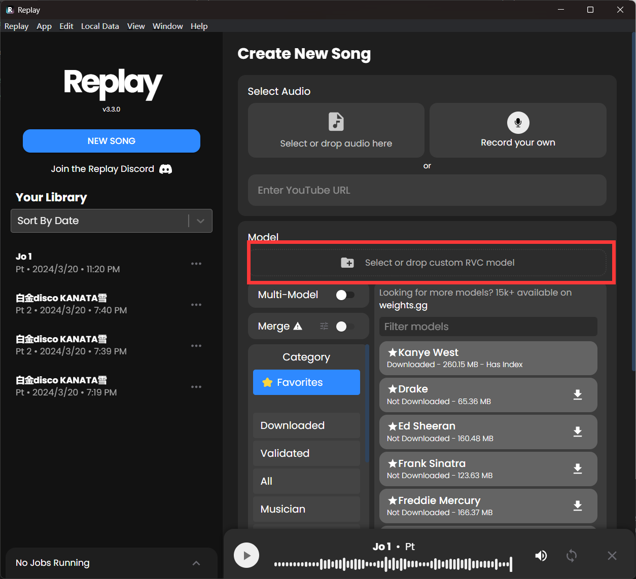Screen dimensions: 636x579
Task: Click 'Not Downloaded - 166.37 MB' text
Action: pos(440,513)
